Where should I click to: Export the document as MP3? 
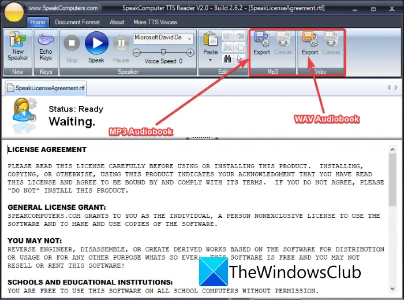262,43
